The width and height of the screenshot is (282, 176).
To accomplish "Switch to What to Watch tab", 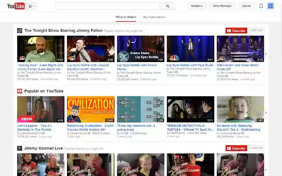I will point(126,17).
